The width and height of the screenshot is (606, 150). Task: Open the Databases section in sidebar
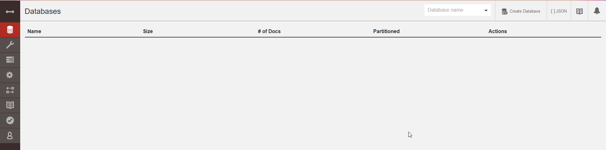(x=10, y=30)
